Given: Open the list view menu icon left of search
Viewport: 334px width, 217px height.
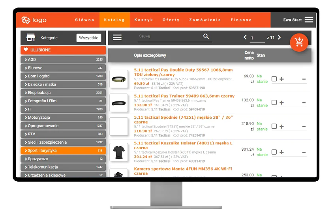Looking at the screenshot, I should tap(117, 37).
